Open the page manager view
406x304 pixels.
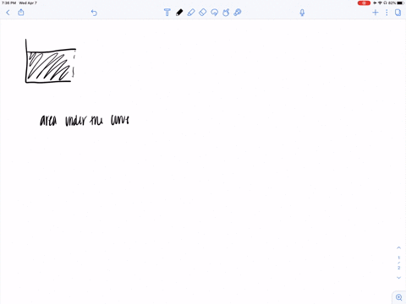click(398, 13)
